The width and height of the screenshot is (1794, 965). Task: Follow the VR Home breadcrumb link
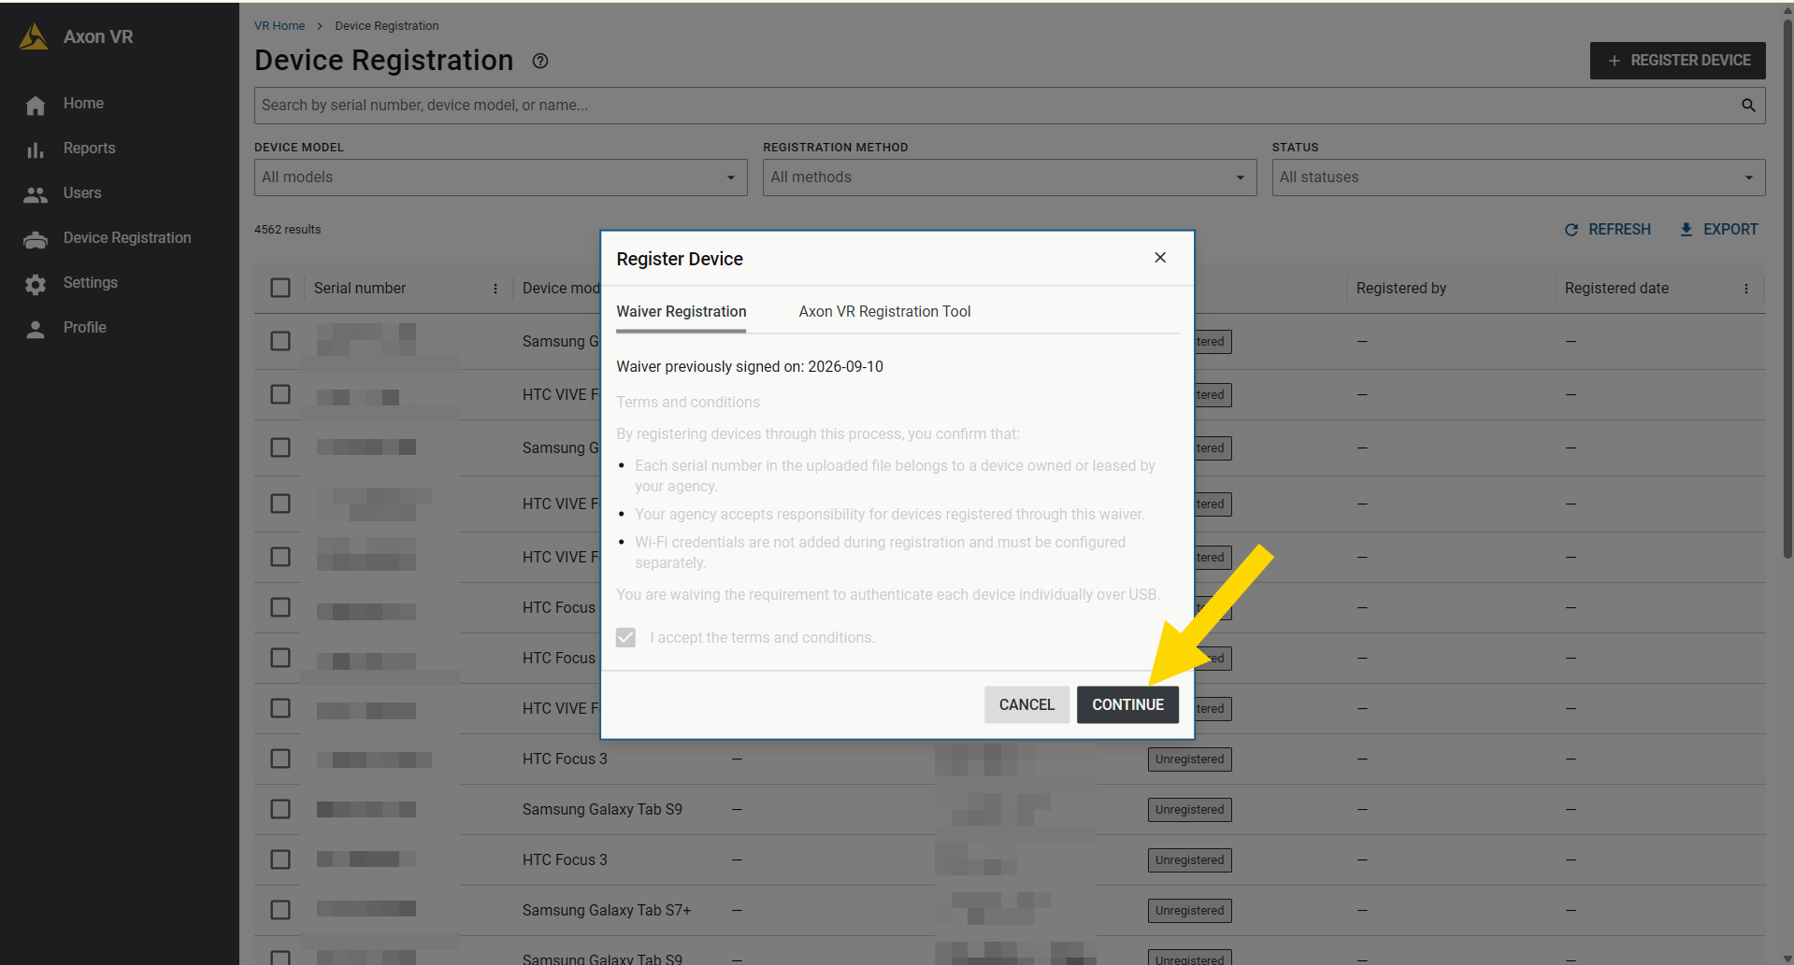(x=280, y=26)
